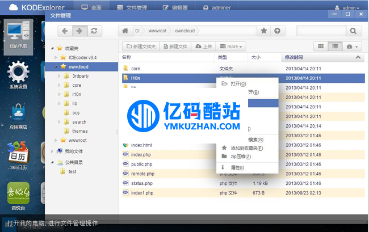
Task: Open the admin user dropdown
Action: click(x=347, y=8)
